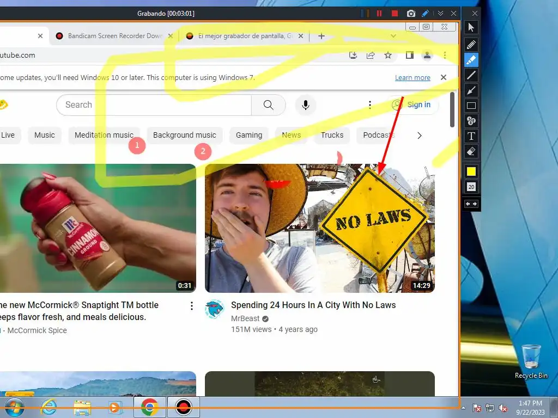
Task: Select the Meditation music chip
Action: (x=104, y=135)
